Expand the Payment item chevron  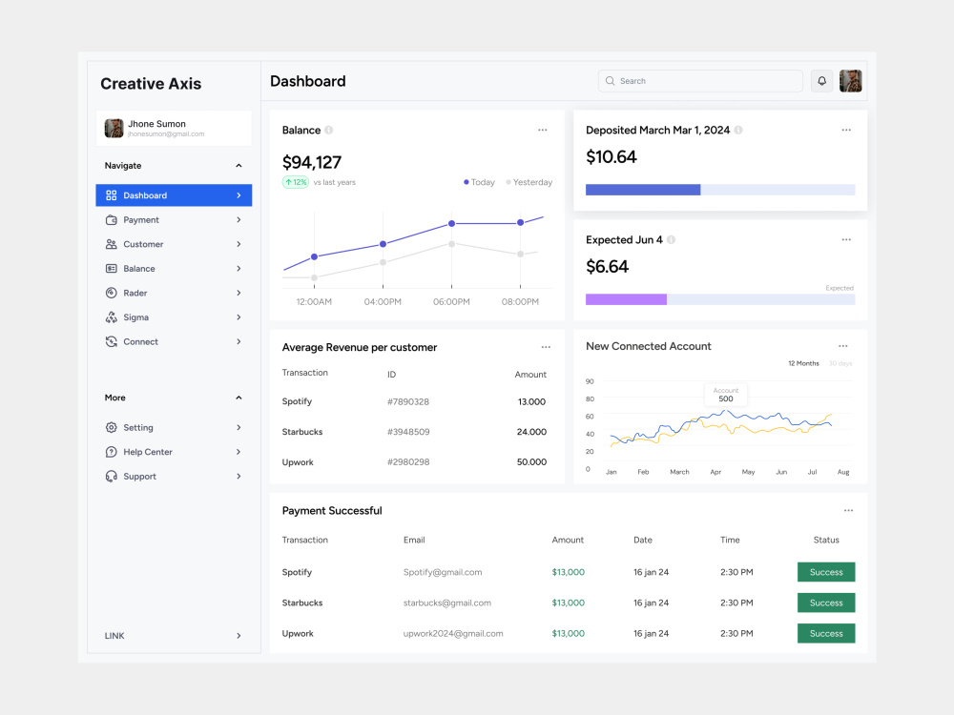[239, 220]
